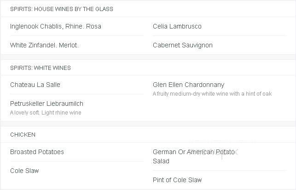296x190 pixels.
Task: Click the lovely soft light rhine wine description
Action: (x=46, y=113)
